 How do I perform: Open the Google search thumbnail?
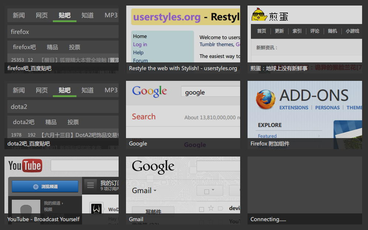[x=183, y=115]
